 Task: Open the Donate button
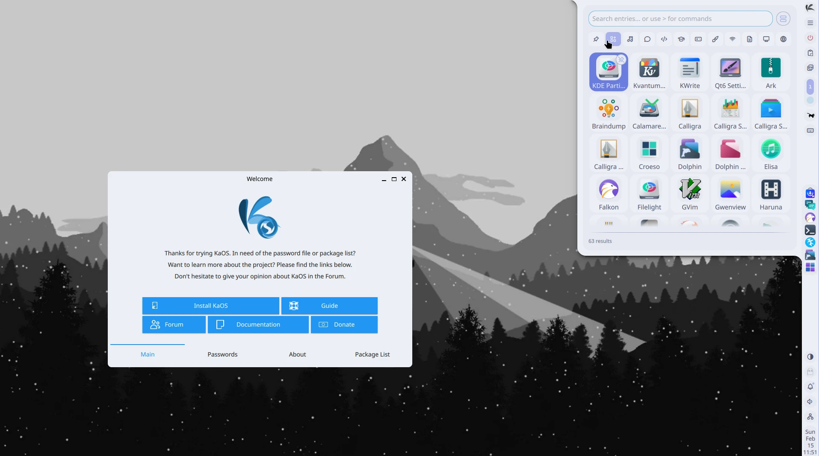coord(344,324)
